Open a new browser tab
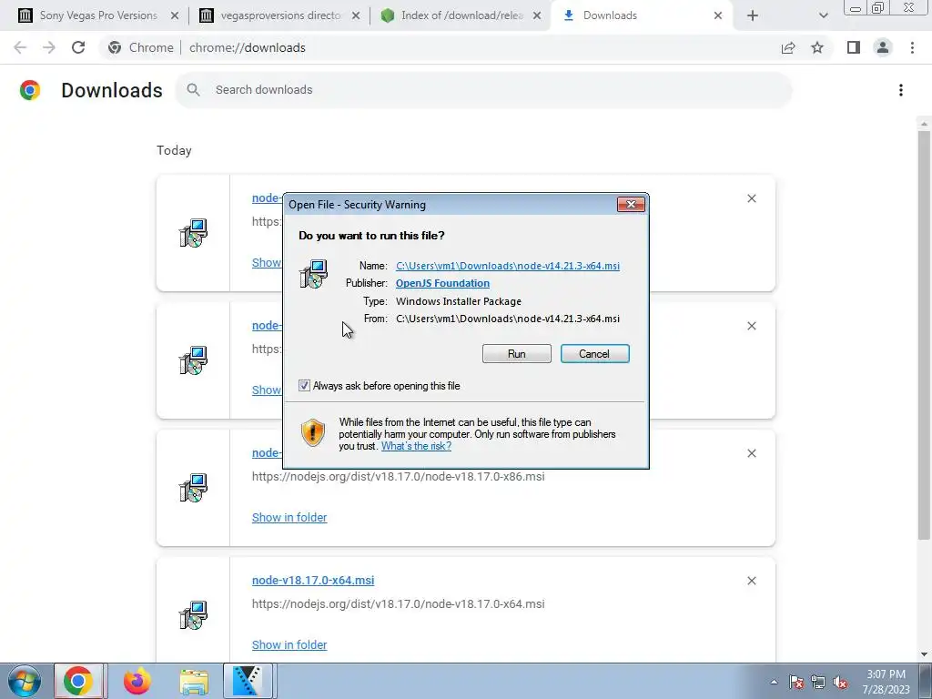 (x=753, y=15)
